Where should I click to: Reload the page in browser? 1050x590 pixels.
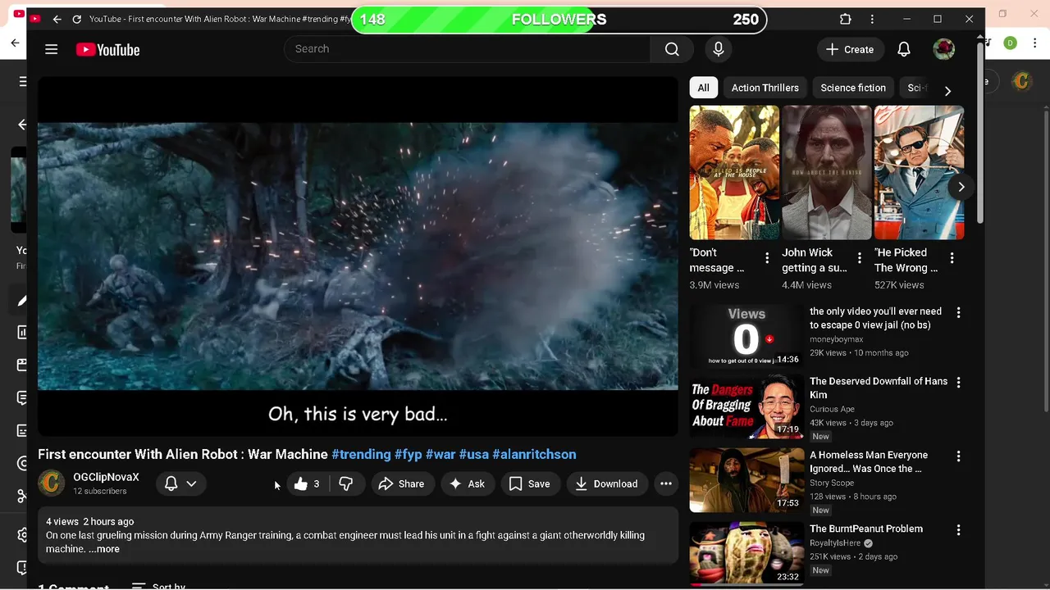(76, 19)
